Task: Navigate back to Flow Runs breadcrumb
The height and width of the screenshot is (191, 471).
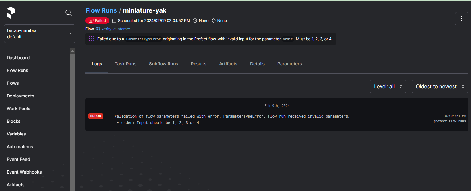Action: click(x=101, y=10)
